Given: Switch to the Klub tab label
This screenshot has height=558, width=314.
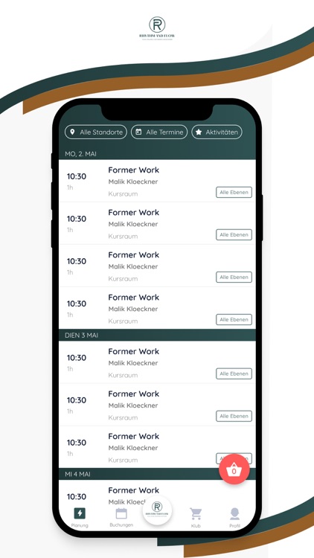Looking at the screenshot, I should [196, 525].
